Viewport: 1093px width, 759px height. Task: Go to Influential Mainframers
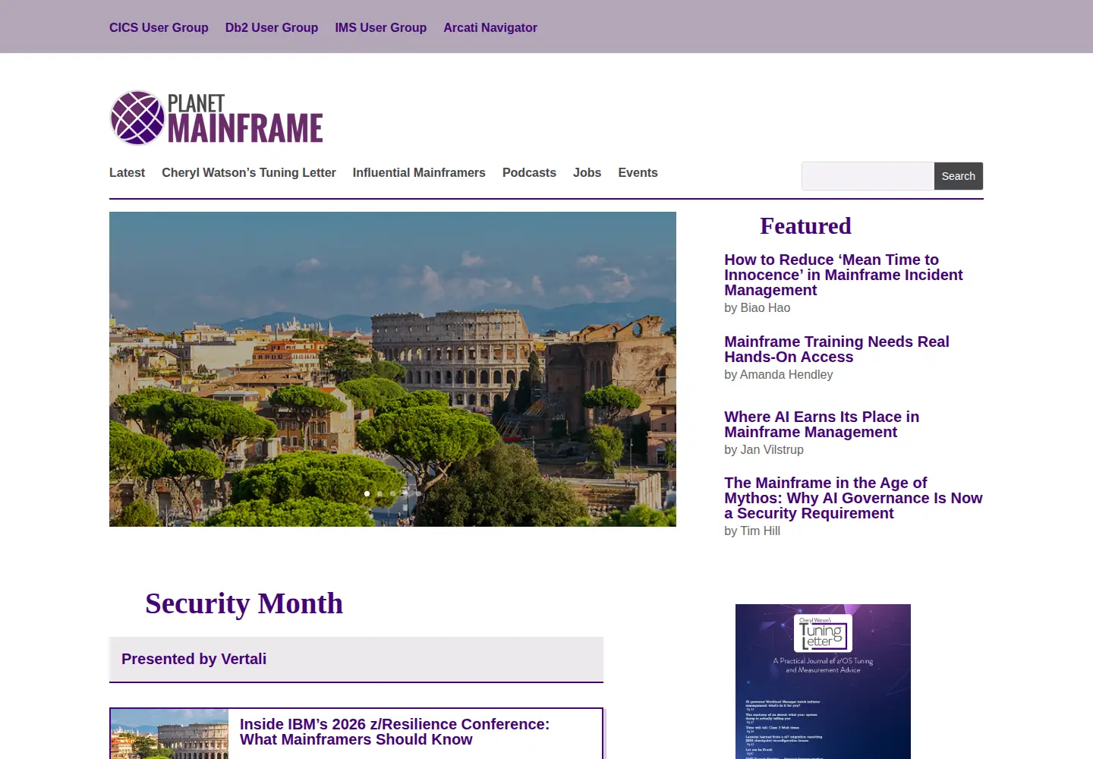[419, 173]
